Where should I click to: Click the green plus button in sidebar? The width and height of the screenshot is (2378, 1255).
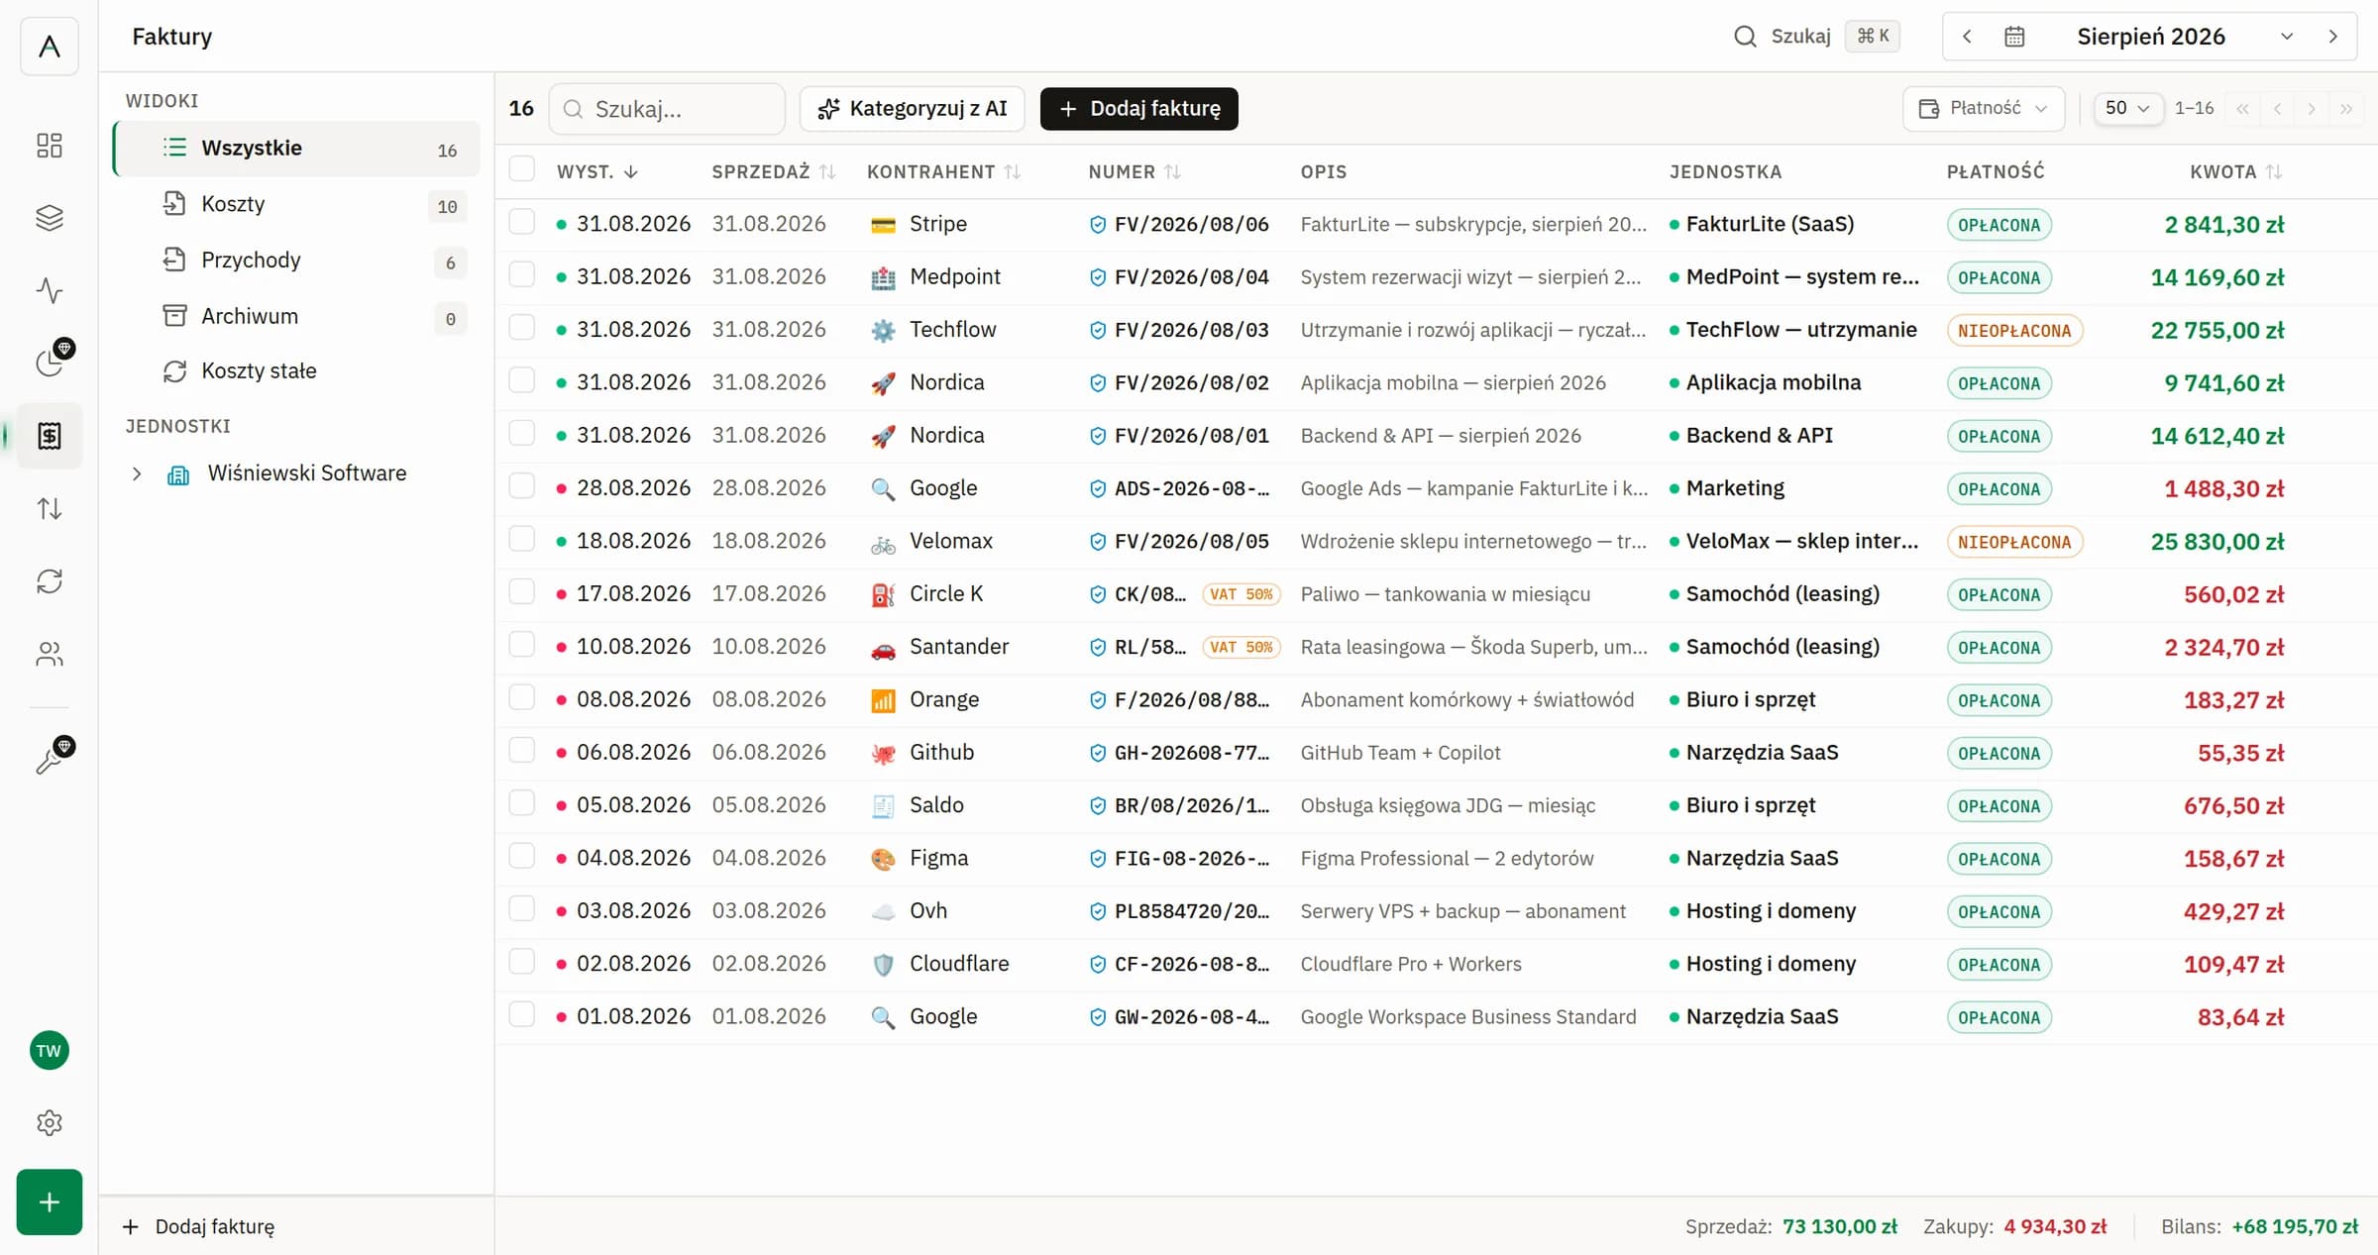point(49,1203)
